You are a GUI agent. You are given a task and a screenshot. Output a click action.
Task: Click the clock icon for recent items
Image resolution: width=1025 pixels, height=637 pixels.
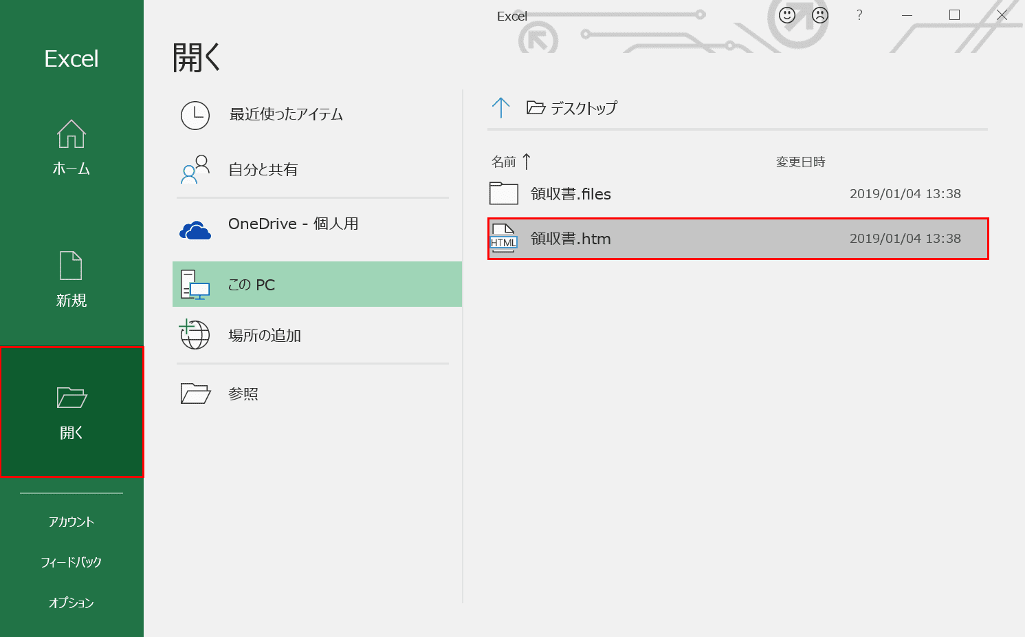tap(195, 116)
